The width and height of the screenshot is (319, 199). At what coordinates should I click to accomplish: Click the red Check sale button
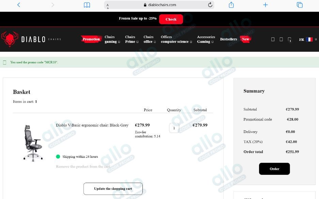click(171, 19)
